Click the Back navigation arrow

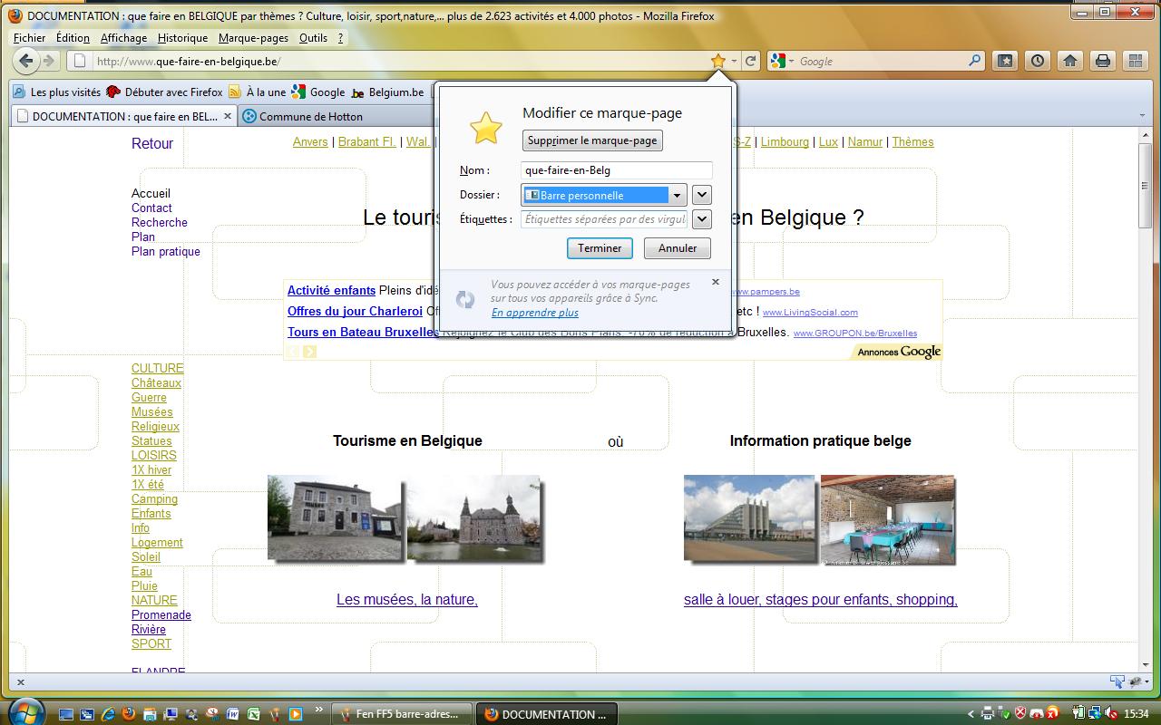pyautogui.click(x=26, y=61)
